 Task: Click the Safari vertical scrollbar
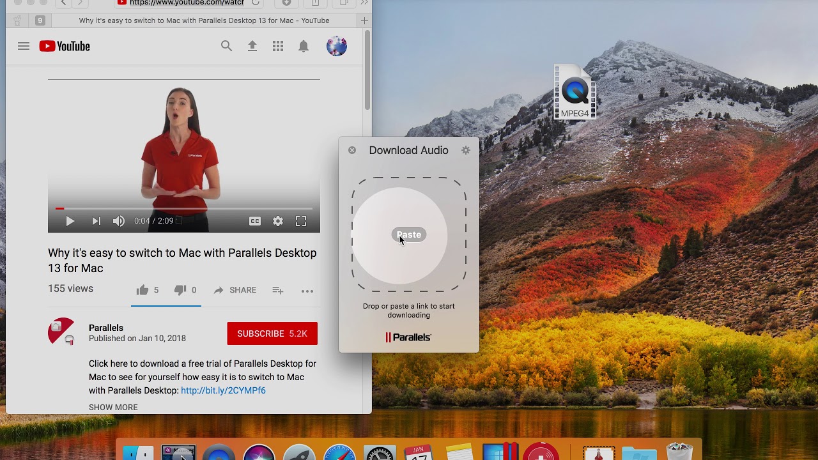coord(367,70)
